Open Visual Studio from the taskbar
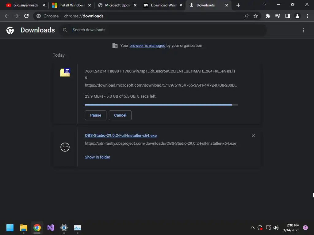314x235 pixels. pyautogui.click(x=51, y=228)
